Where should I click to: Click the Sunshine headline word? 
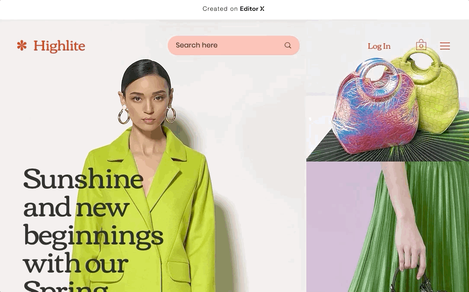[84, 179]
